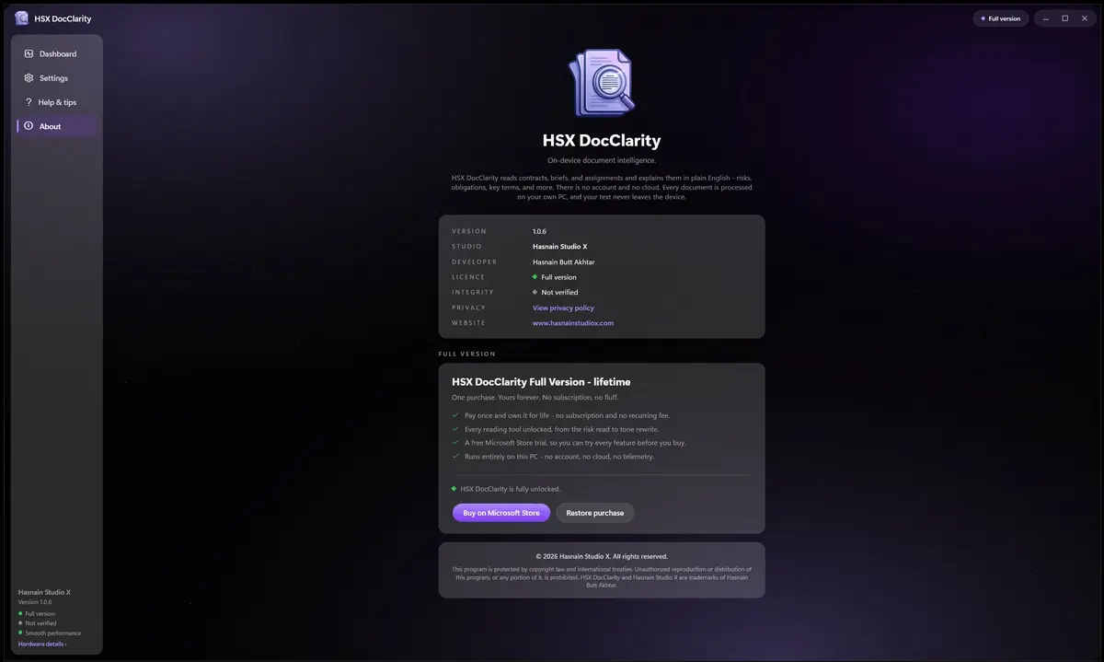Close the HSX DocClarity window
The image size is (1104, 662).
(1083, 18)
